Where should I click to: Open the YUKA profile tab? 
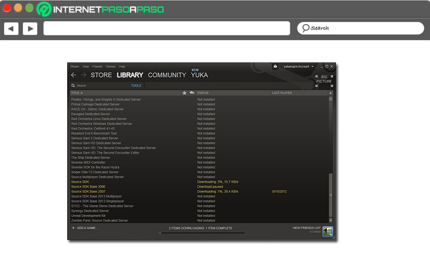click(x=199, y=75)
